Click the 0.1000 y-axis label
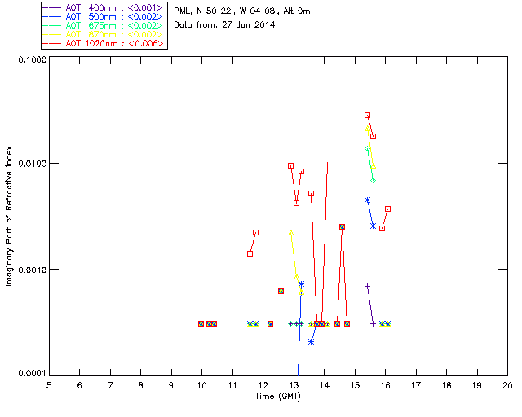522x417 pixels. pyautogui.click(x=32, y=59)
